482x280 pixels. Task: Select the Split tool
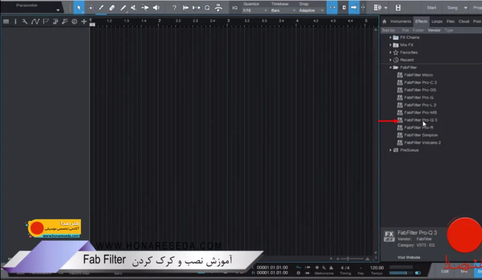click(101, 8)
